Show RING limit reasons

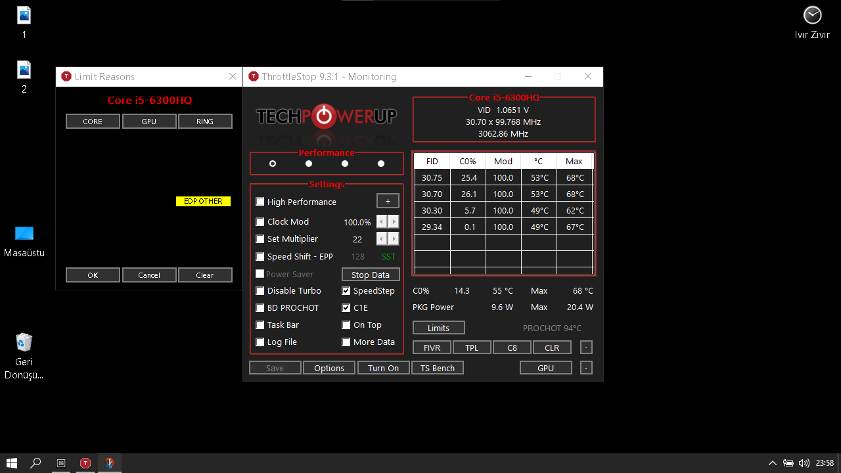click(205, 122)
